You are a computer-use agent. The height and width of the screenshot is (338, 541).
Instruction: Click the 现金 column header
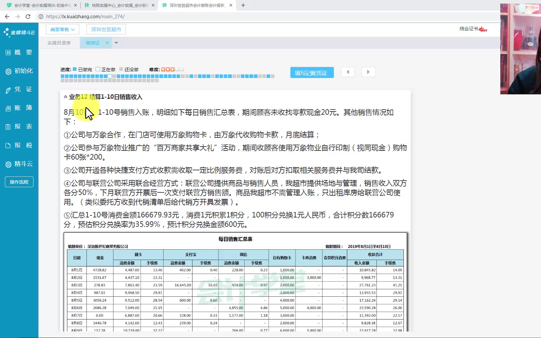pyautogui.click(x=100, y=258)
